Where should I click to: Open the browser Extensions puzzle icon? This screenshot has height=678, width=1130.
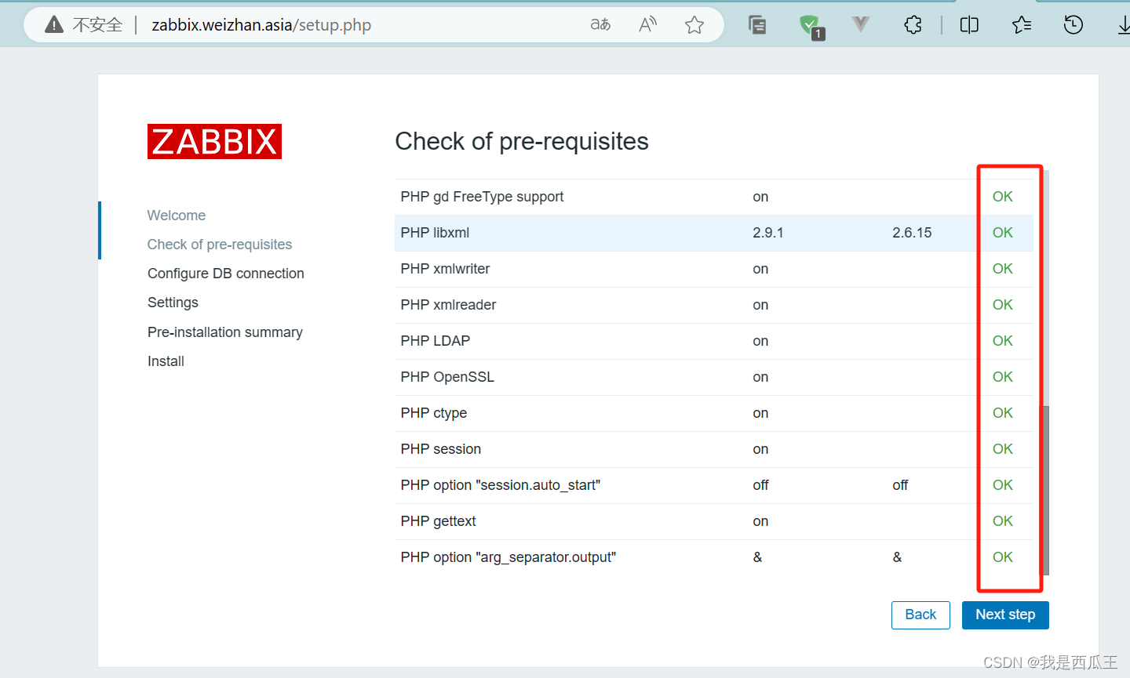point(913,24)
